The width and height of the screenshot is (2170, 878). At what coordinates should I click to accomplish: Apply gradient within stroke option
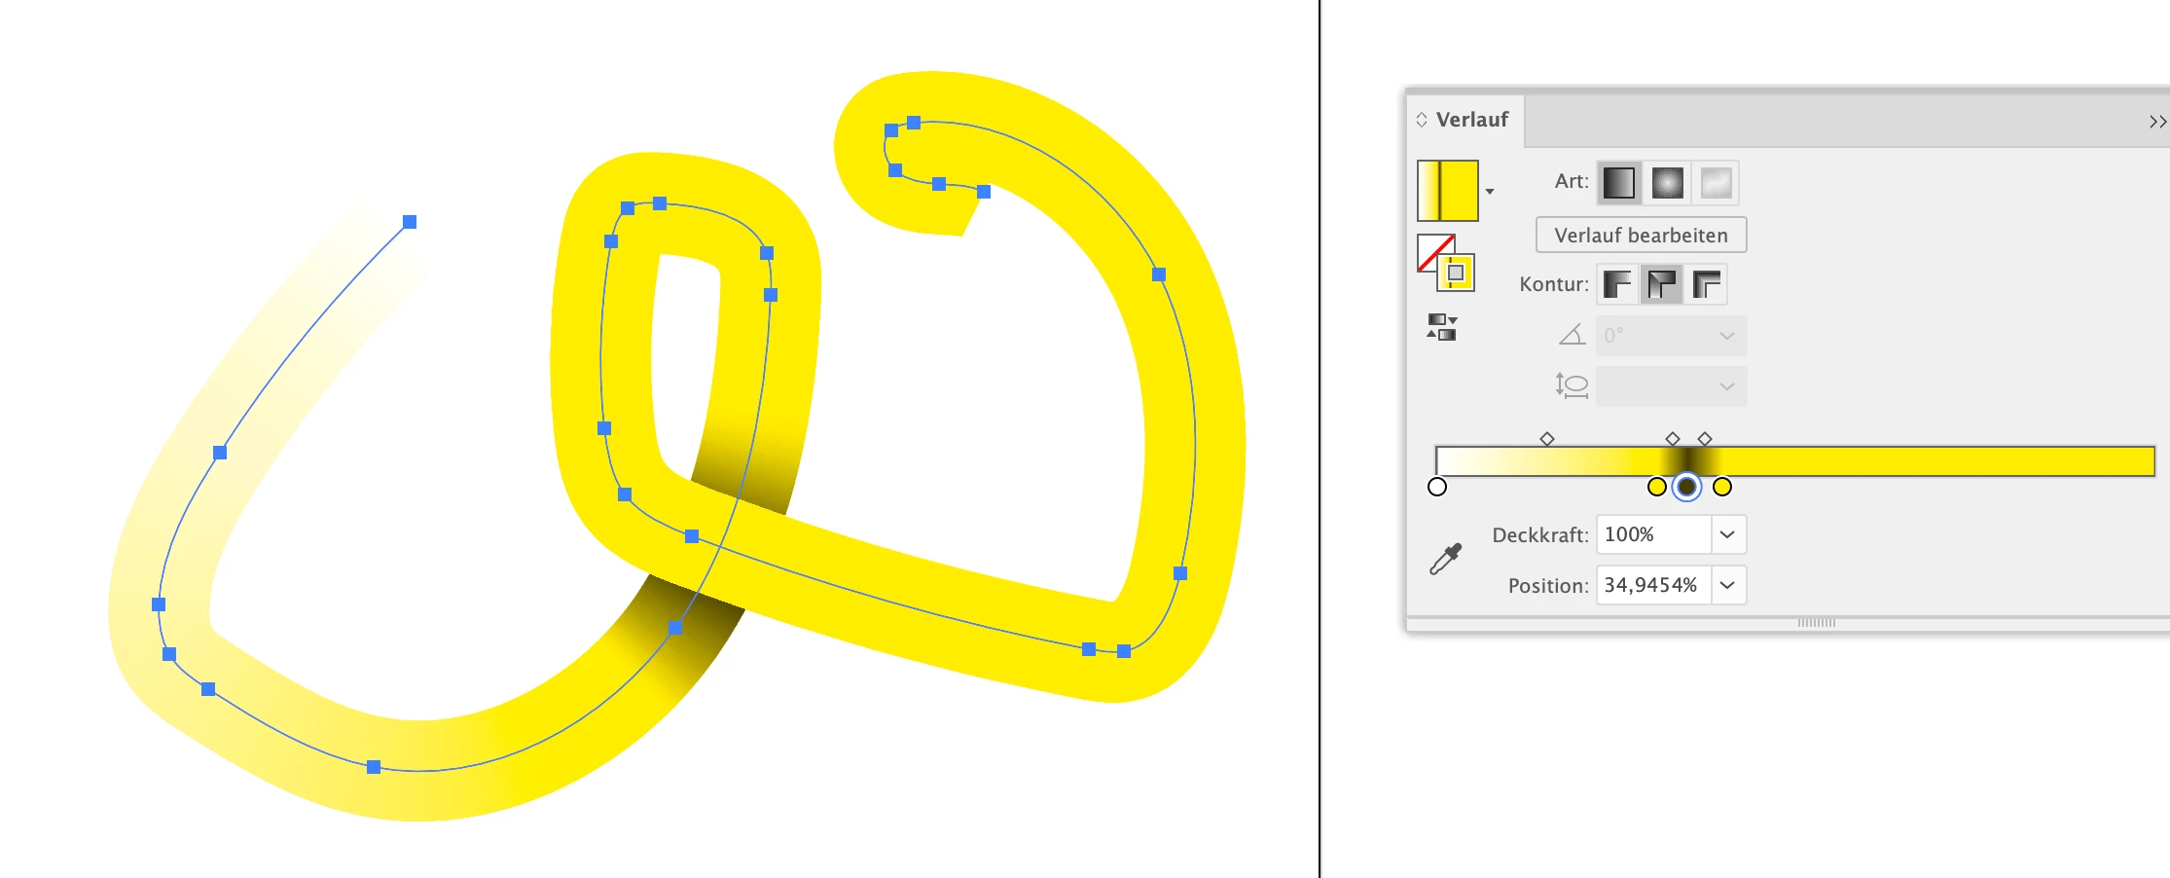(x=1616, y=284)
